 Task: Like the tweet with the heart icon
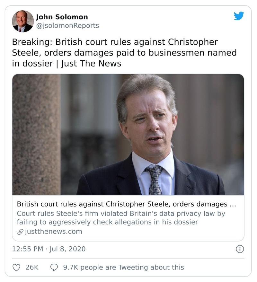[16, 267]
